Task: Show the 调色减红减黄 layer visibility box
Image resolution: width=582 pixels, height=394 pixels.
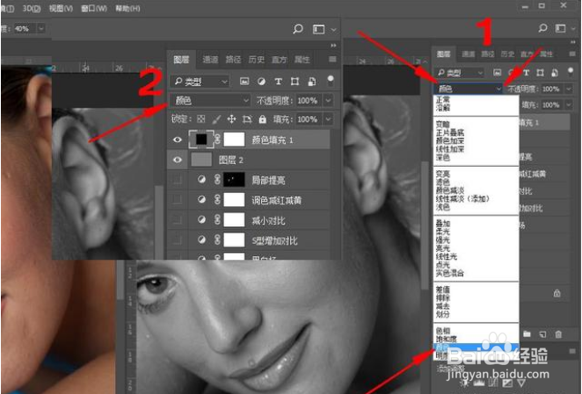Action: (178, 200)
